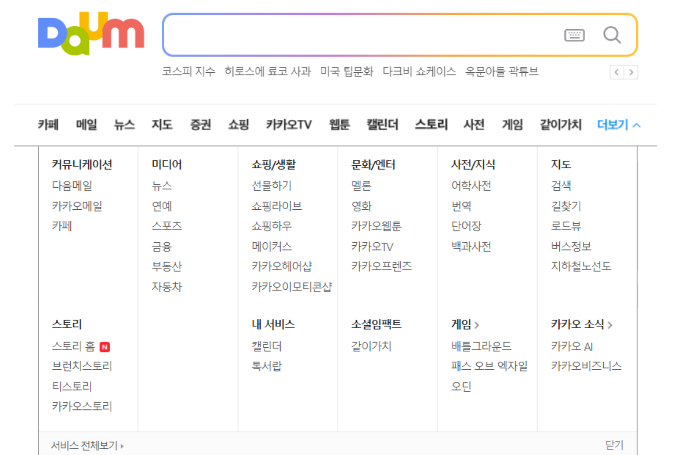Open 뉴스 in the top navigation bar

tap(124, 125)
